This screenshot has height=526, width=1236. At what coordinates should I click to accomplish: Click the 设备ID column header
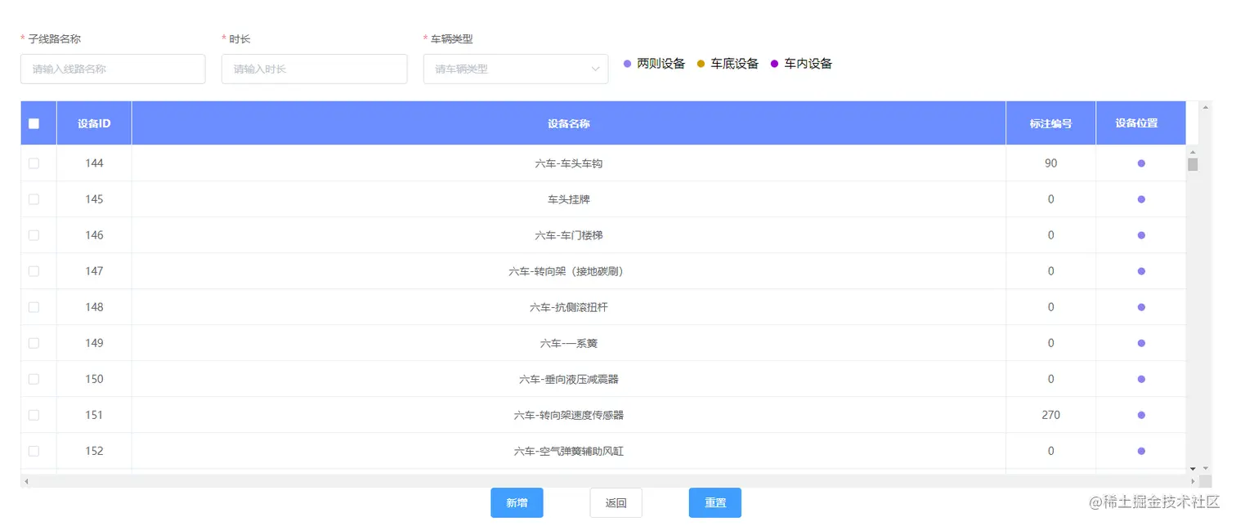[94, 123]
